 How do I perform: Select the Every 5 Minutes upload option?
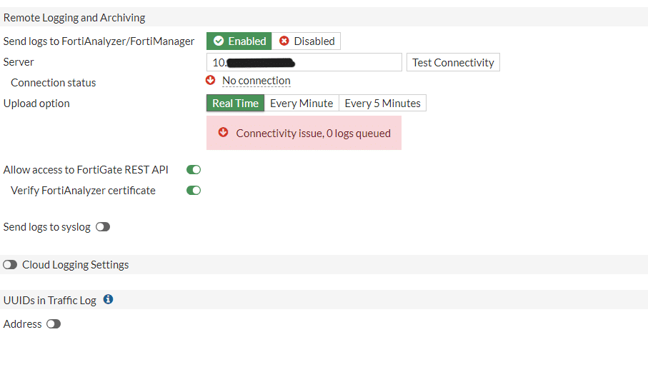click(382, 104)
